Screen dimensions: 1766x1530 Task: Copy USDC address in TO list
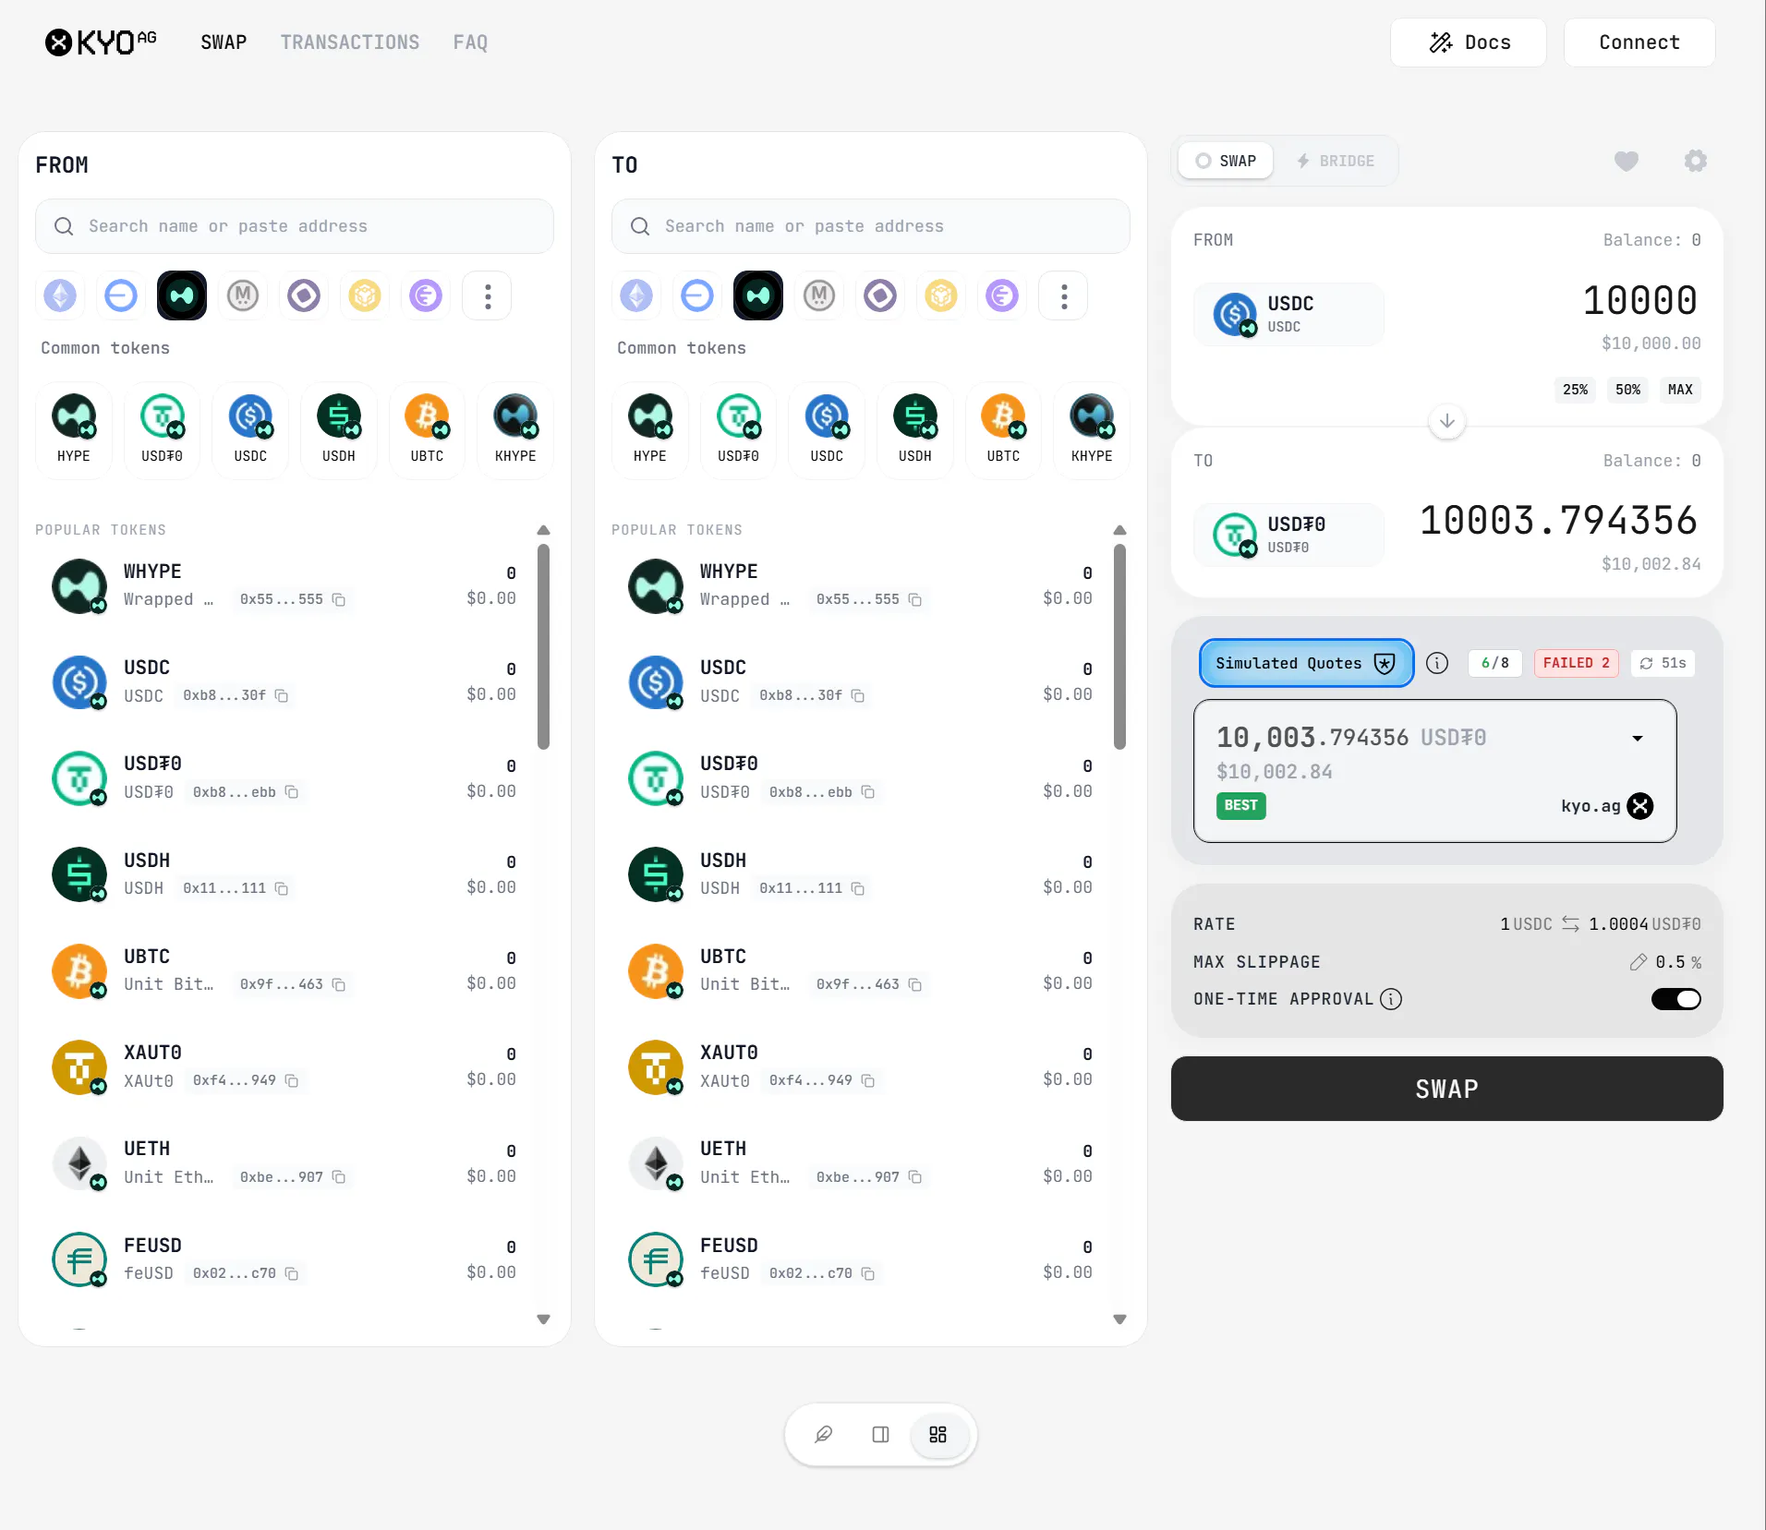pos(858,696)
